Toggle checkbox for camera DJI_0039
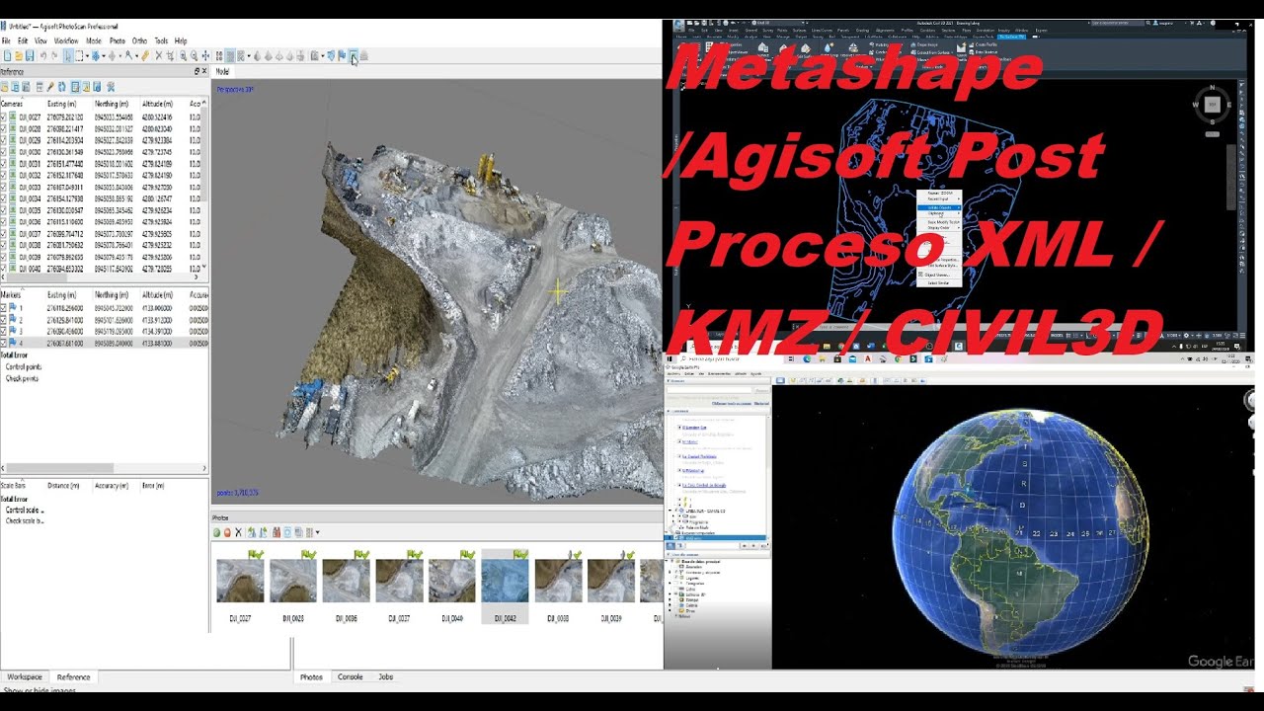 tap(4, 257)
